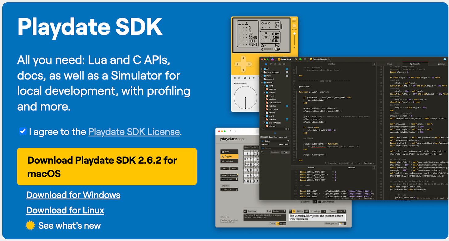Click the Undo button in Playdate Caps
The image size is (449, 241).
point(225,169)
